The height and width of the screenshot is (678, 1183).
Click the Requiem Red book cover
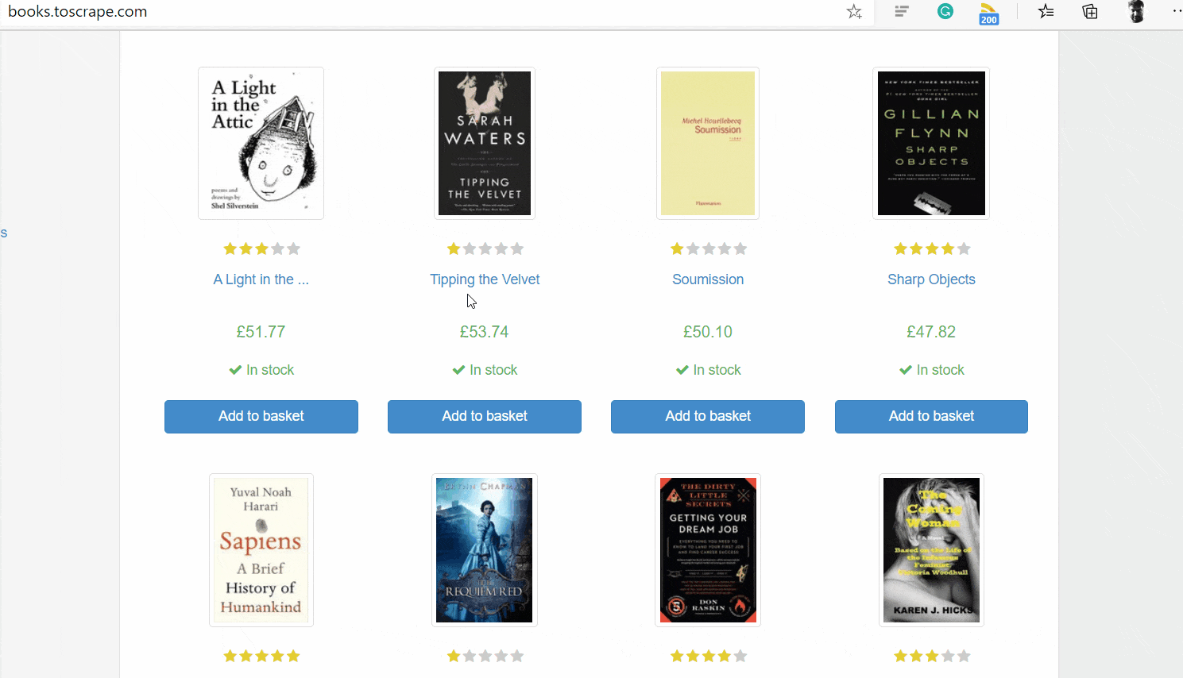pos(485,550)
